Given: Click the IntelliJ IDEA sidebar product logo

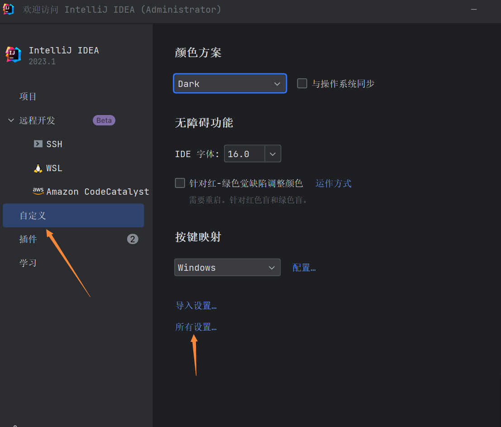Looking at the screenshot, I should (14, 54).
